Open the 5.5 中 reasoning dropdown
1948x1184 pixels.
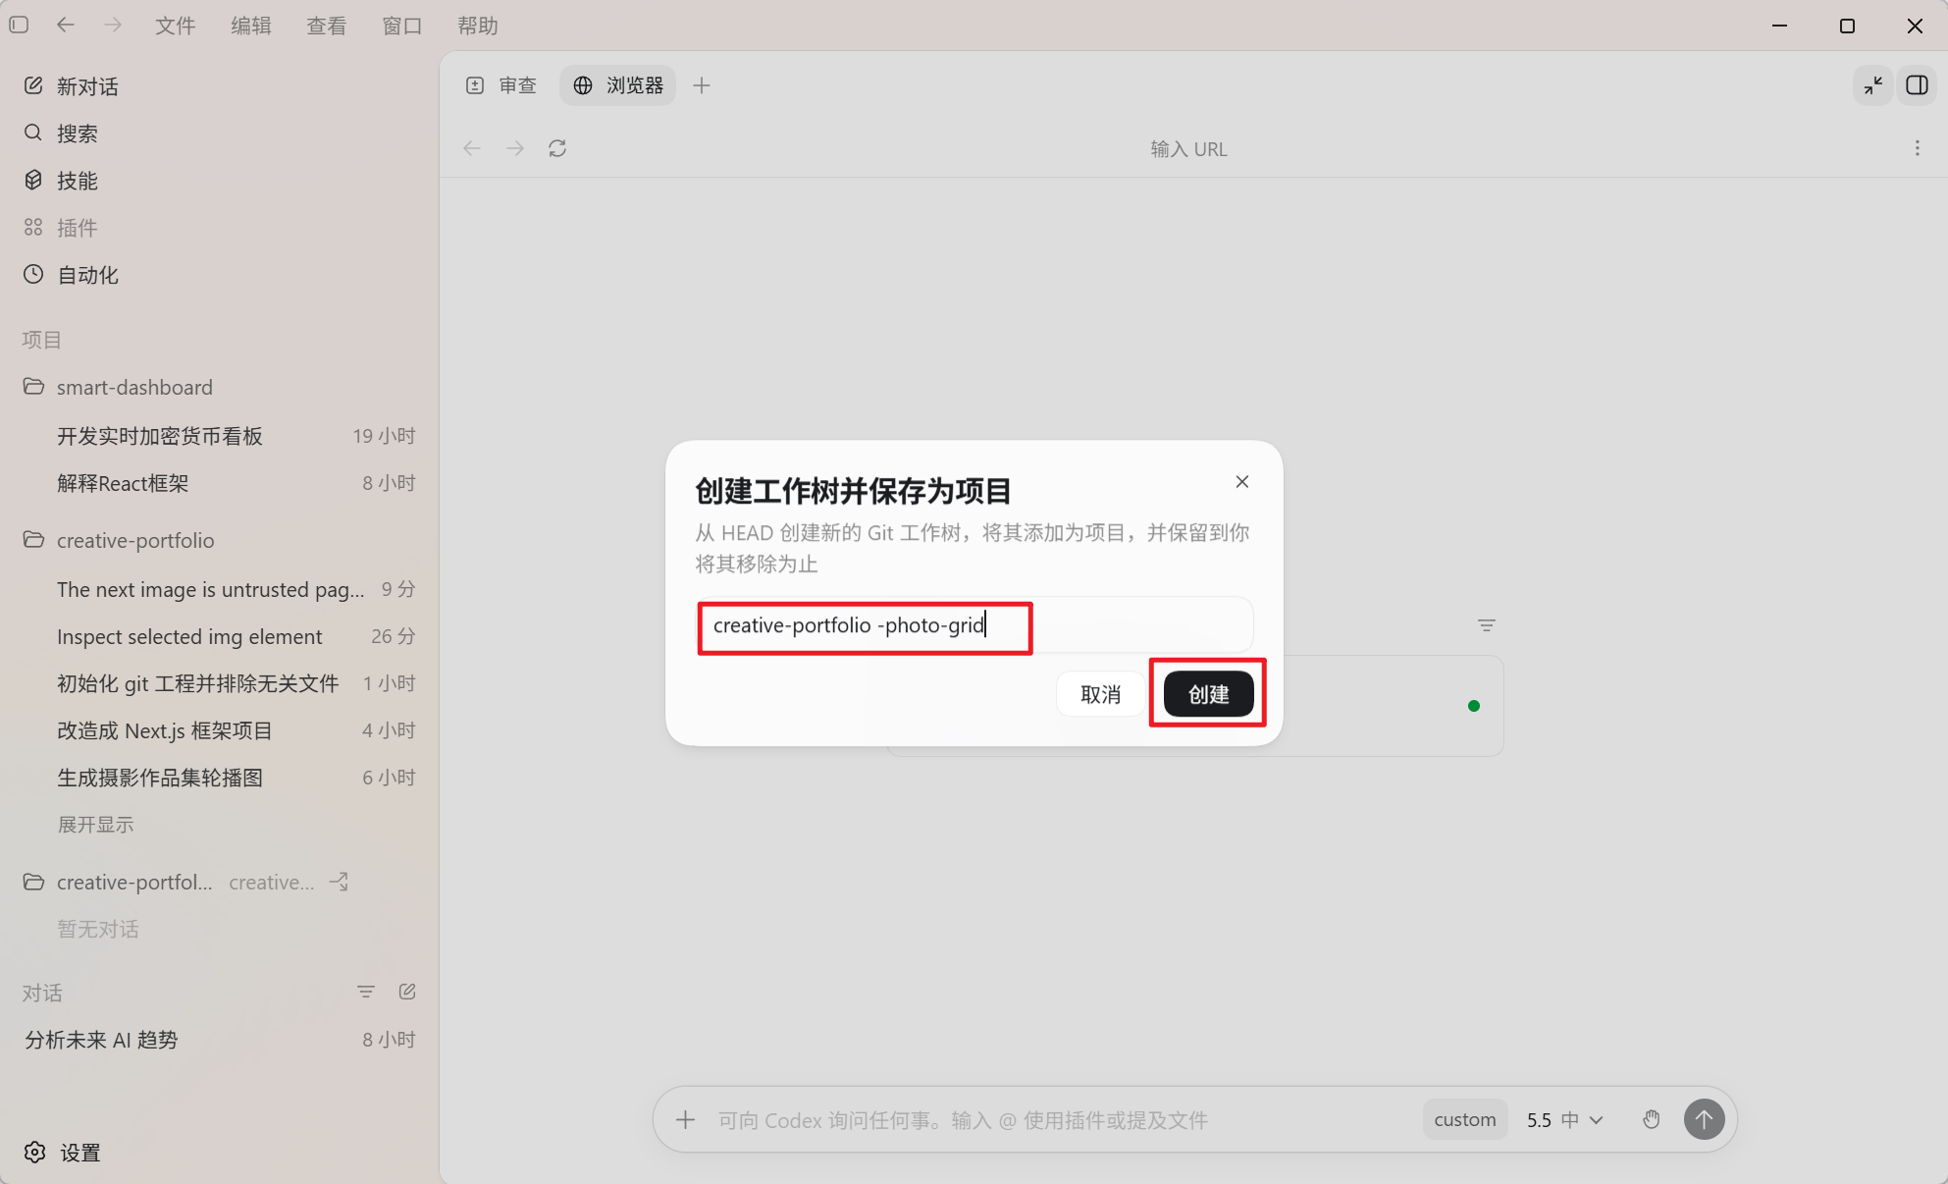[1564, 1119]
